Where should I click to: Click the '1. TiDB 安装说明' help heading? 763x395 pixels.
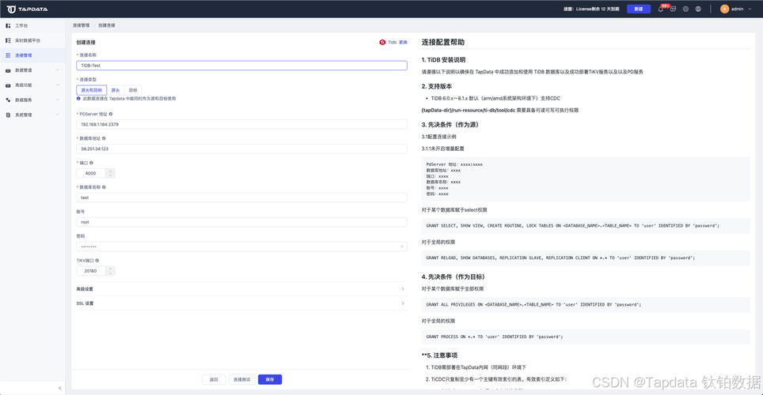pyautogui.click(x=443, y=60)
